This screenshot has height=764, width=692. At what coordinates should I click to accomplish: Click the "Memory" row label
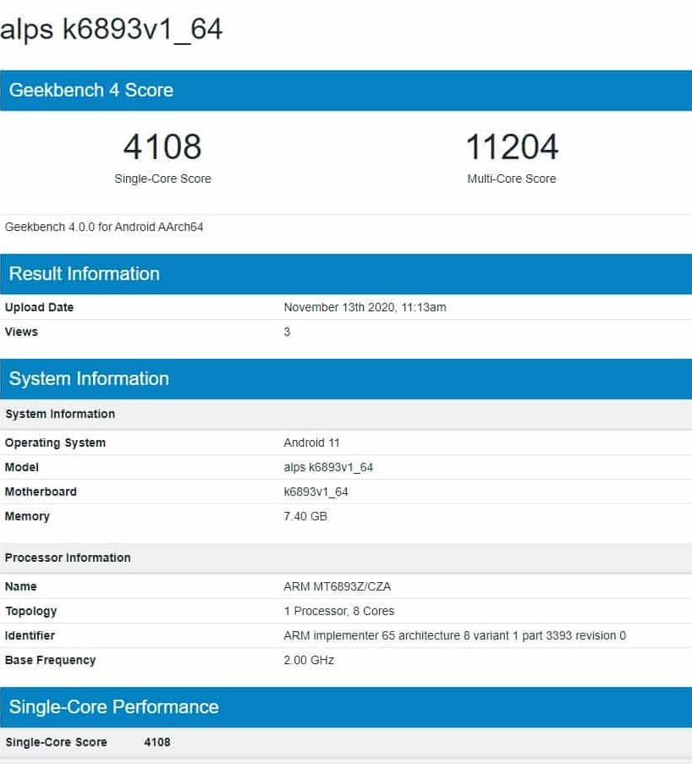(27, 516)
